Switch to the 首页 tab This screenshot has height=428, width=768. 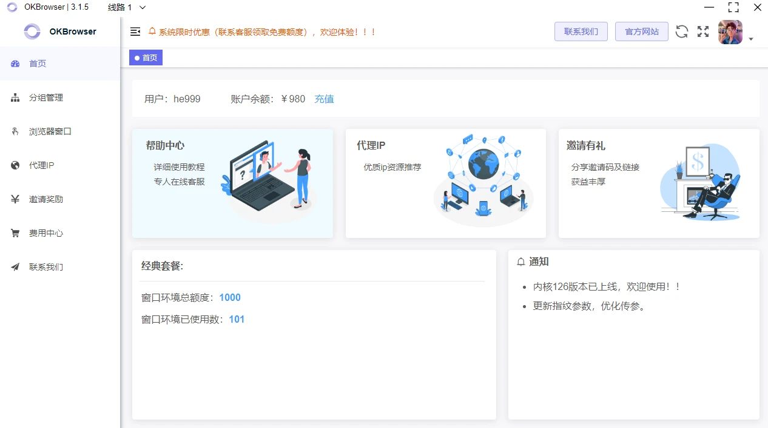(x=145, y=57)
